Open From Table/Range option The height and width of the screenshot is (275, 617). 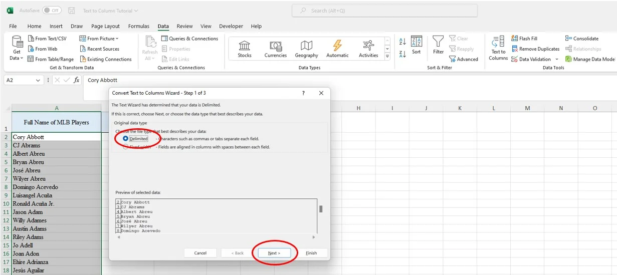pyautogui.click(x=51, y=59)
